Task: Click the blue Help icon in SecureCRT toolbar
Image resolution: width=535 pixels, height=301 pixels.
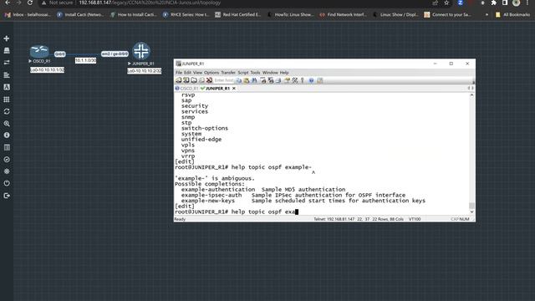Action: 311,80
